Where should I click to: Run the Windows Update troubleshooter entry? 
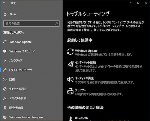[x=100, y=53]
